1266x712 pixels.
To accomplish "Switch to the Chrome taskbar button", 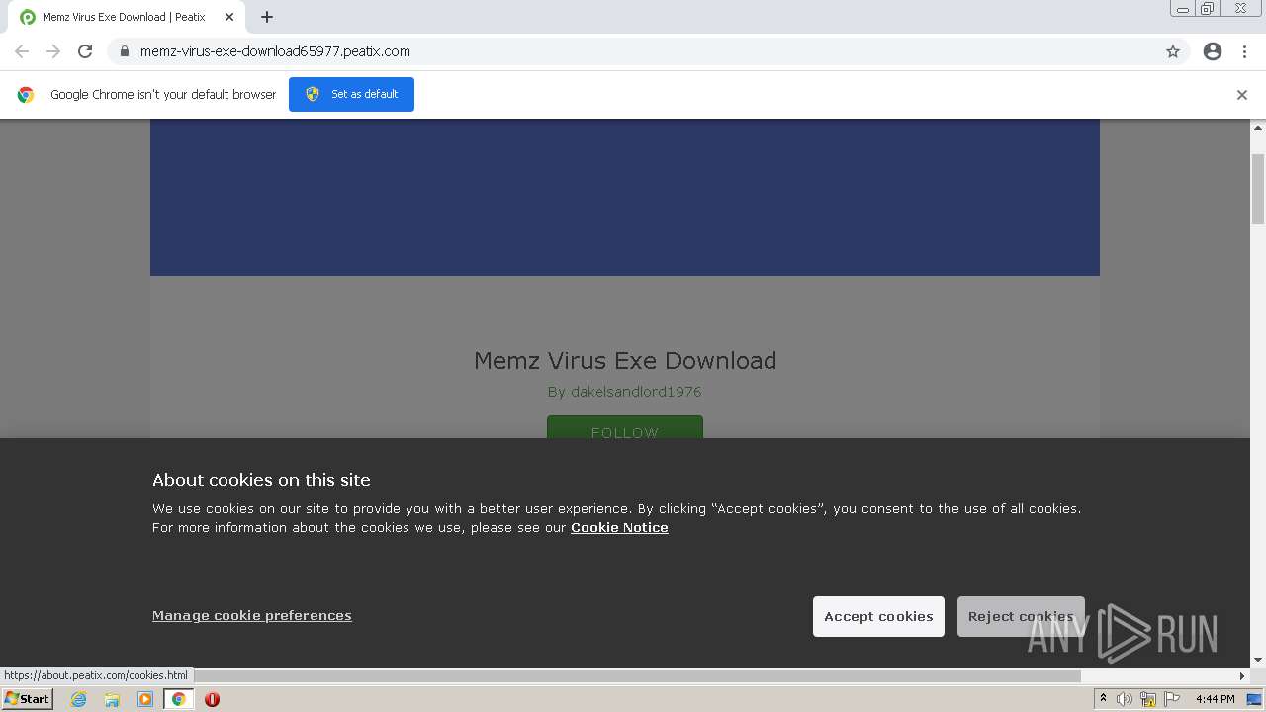I will tap(178, 699).
